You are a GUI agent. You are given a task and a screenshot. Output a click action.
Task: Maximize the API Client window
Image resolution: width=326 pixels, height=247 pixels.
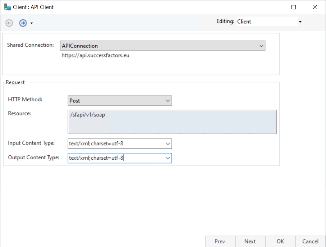294,7
